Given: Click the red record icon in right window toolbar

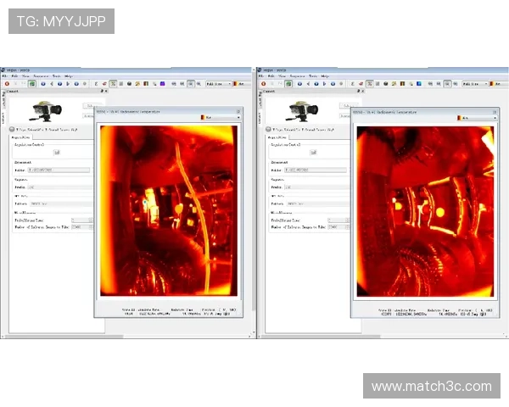Looking at the screenshot, I should pyautogui.click(x=262, y=84).
